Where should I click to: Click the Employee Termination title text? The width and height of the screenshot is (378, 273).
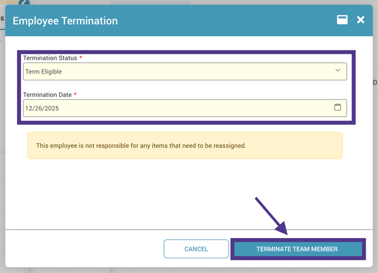pos(65,21)
